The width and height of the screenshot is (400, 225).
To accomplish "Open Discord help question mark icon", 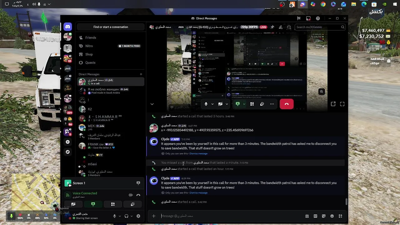I will click(318, 18).
